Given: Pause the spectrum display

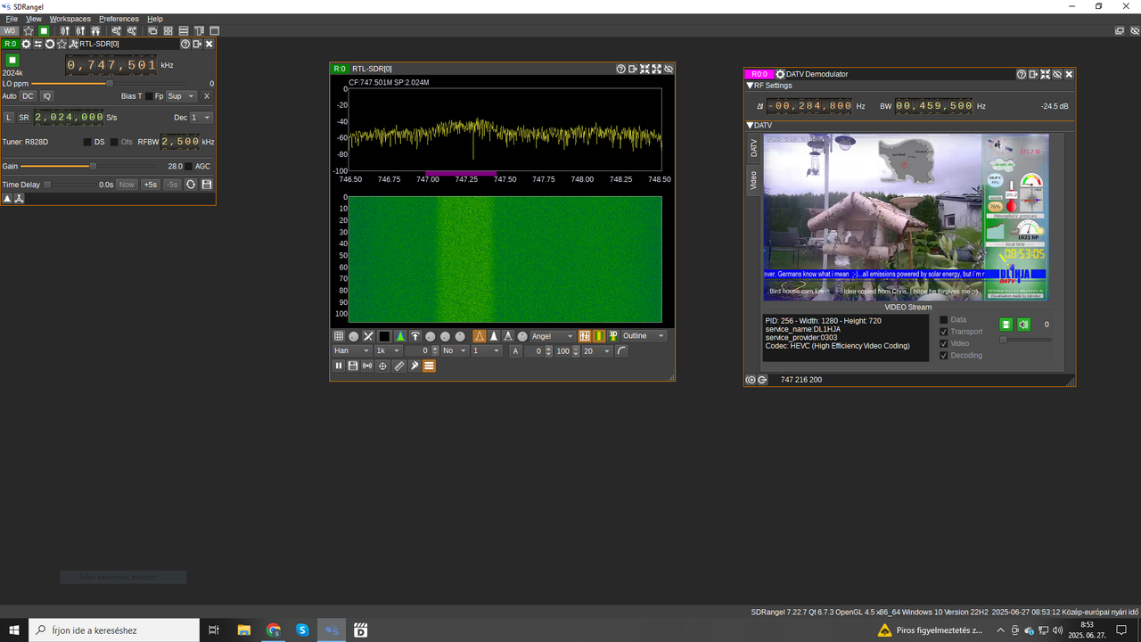Looking at the screenshot, I should (x=339, y=366).
